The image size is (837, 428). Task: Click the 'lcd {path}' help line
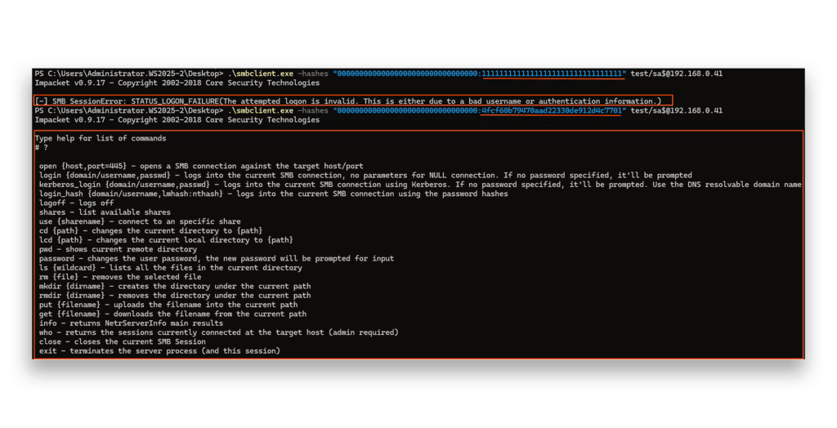[x=166, y=239]
